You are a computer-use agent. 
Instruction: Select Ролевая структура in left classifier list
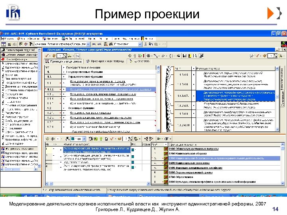(x=17, y=117)
